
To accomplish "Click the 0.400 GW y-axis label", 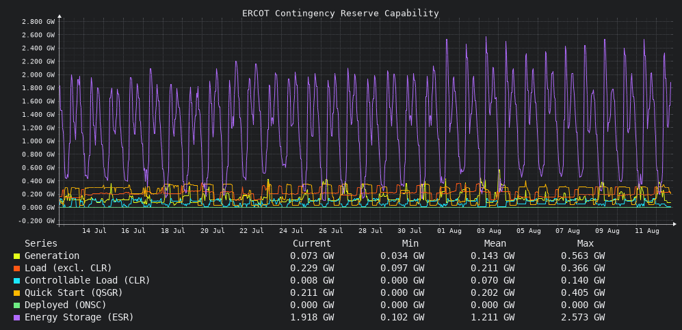I will pos(38,181).
